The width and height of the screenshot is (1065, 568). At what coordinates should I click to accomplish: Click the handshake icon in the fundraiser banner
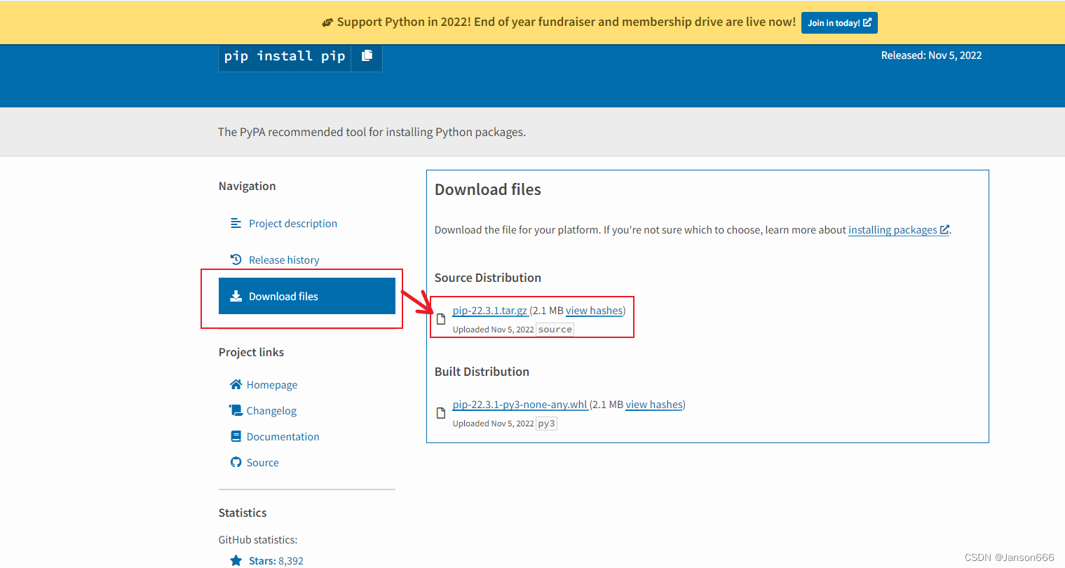coord(327,22)
